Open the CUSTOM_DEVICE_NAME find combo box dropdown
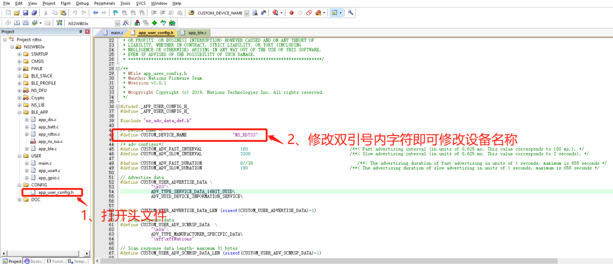 pos(247,13)
